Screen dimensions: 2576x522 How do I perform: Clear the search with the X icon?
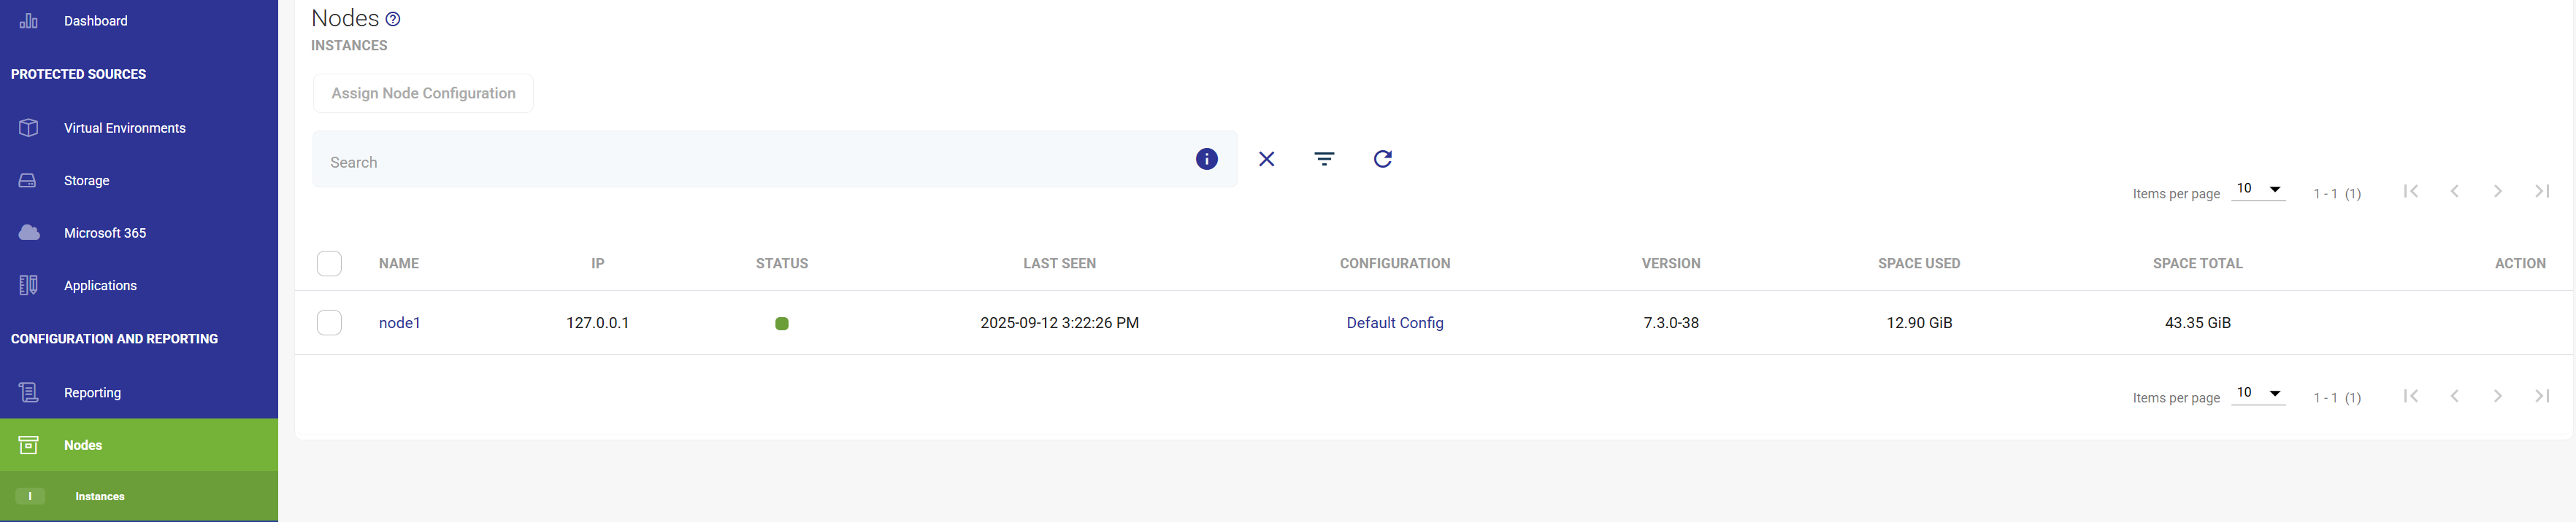(1266, 159)
